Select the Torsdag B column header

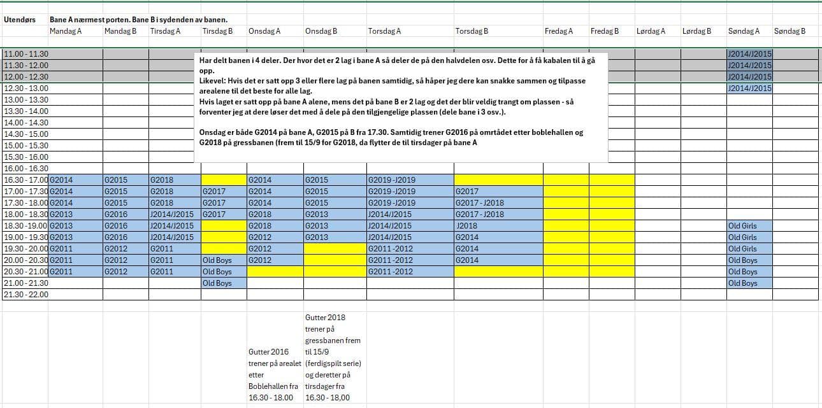(499, 31)
